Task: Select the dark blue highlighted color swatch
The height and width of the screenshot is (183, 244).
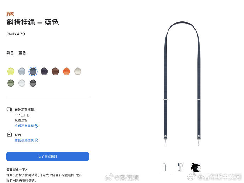Action: click(33, 71)
